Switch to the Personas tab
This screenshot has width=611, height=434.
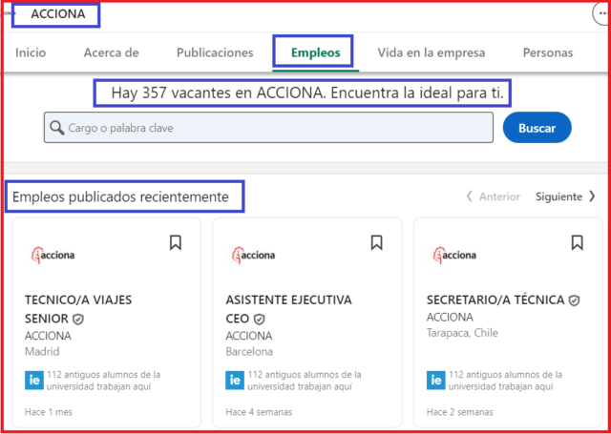(x=548, y=52)
